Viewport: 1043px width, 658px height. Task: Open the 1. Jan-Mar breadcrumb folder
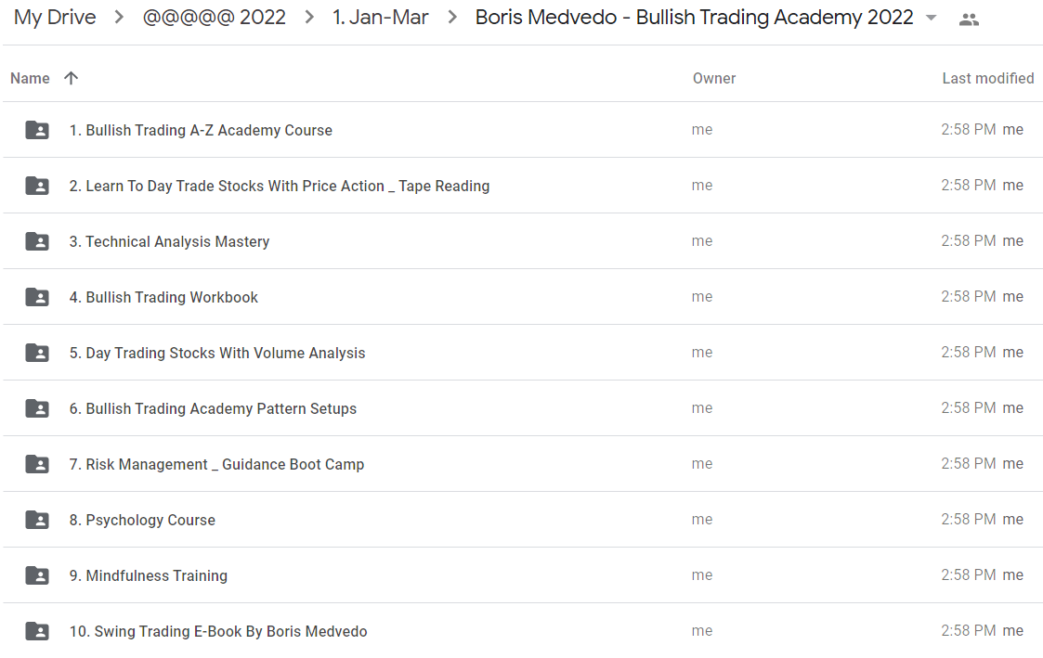pyautogui.click(x=381, y=18)
